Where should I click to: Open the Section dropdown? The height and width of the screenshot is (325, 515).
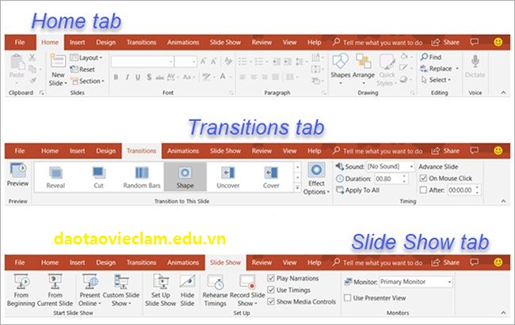pyautogui.click(x=88, y=81)
